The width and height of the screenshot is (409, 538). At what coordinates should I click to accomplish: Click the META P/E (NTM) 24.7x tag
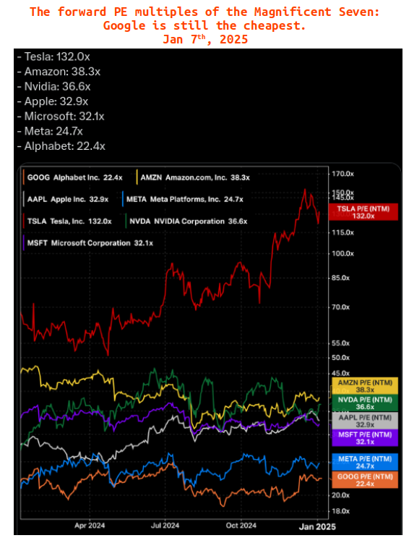365,462
